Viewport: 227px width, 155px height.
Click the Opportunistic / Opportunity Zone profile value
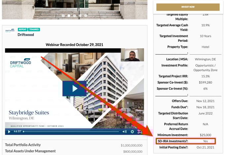pyautogui.click(x=206, y=68)
